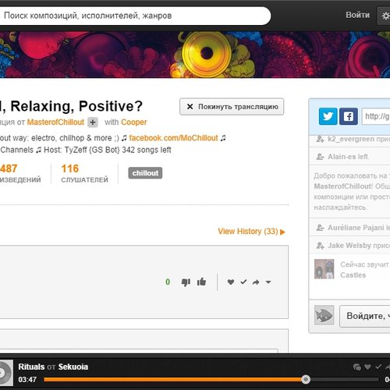Viewport: 390px width, 390px height.
Task: Open the song options dropdown arrow
Action: tap(268, 282)
